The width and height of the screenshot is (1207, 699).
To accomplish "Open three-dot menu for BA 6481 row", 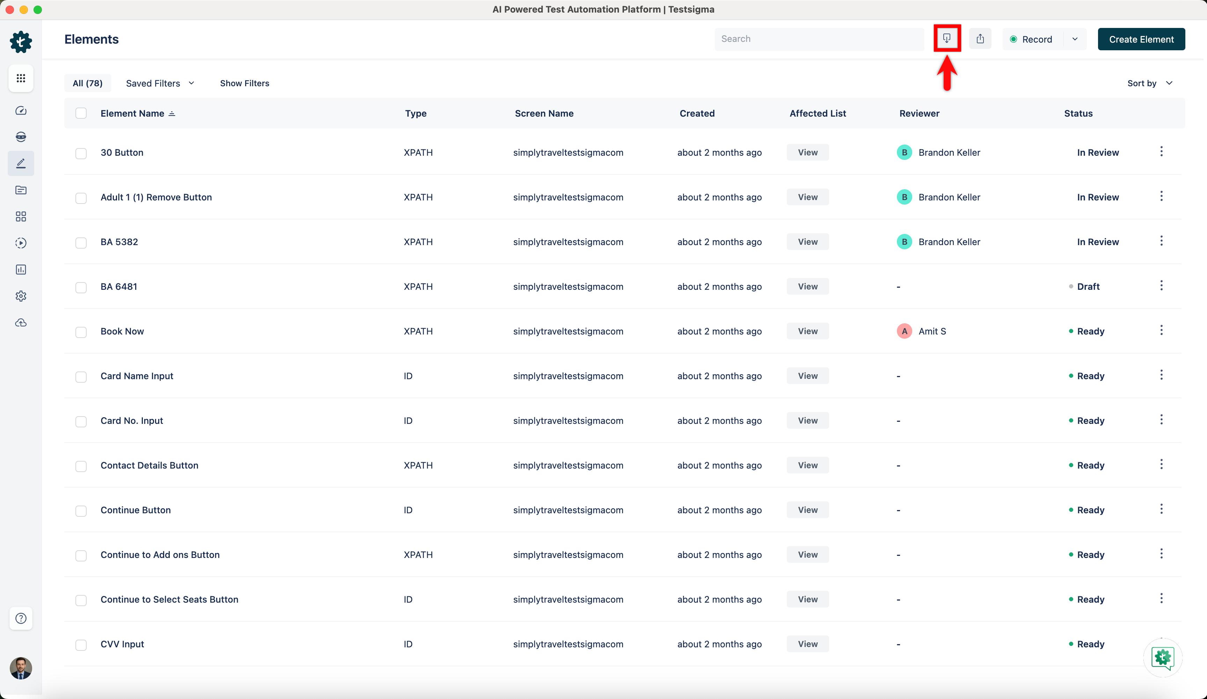I will pyautogui.click(x=1161, y=286).
